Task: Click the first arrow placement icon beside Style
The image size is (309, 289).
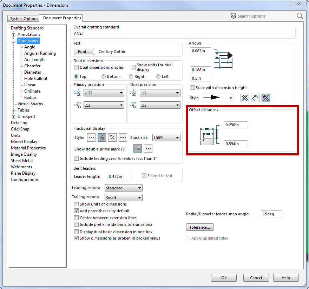Action: (x=245, y=98)
